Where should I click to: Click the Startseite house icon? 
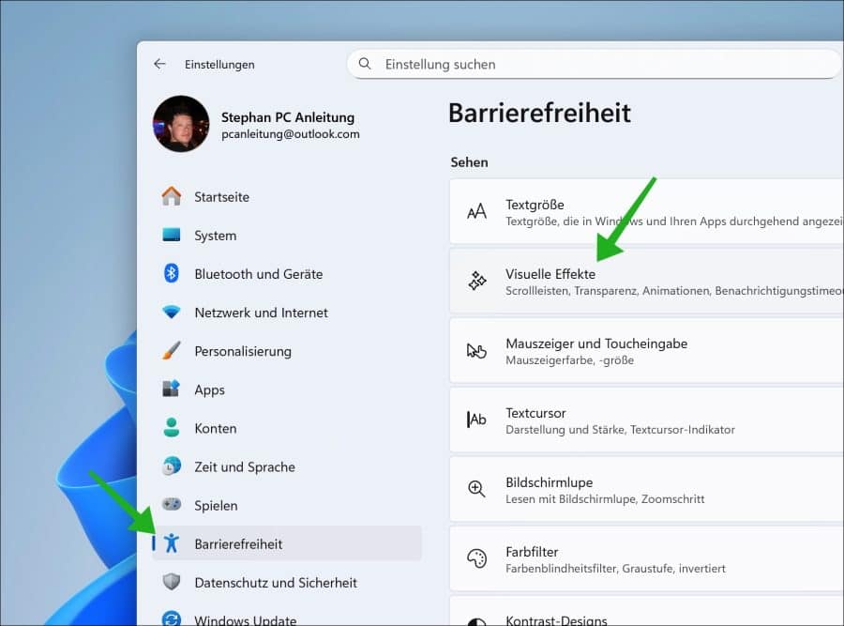(x=172, y=197)
